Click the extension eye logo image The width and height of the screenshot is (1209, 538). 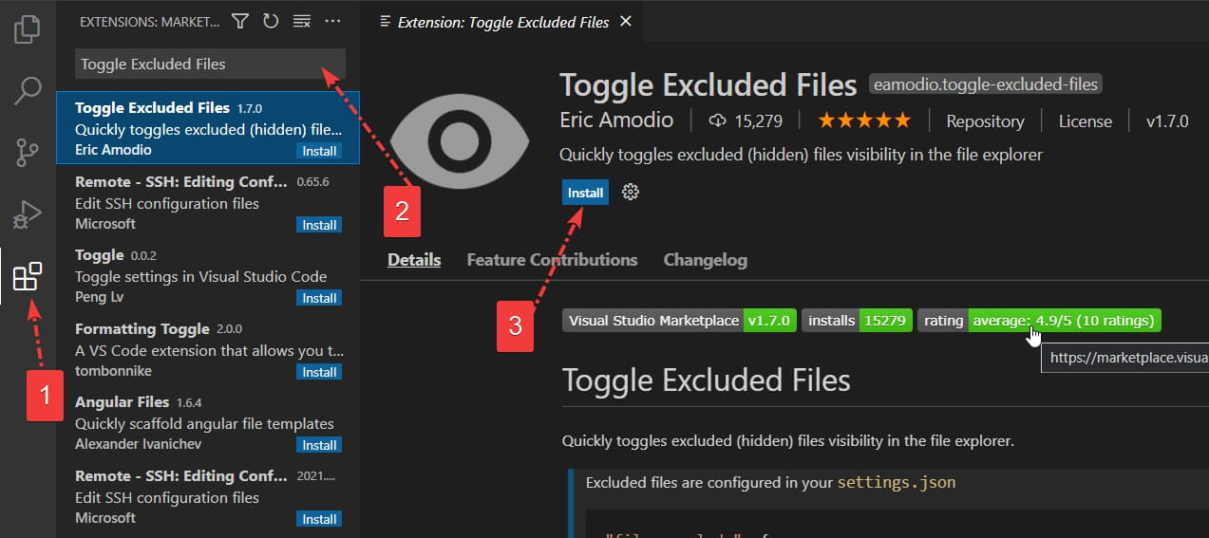point(458,142)
